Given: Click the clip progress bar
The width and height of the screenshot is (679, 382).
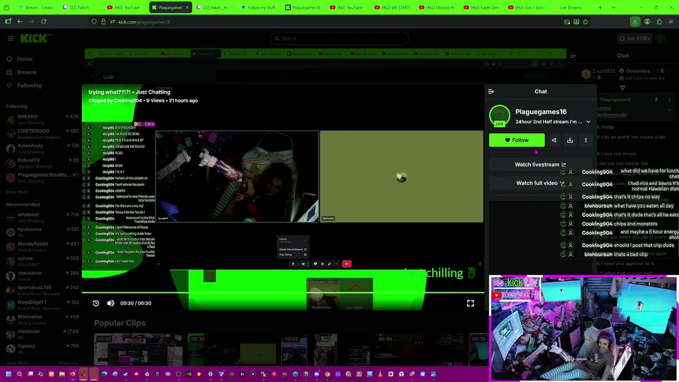Looking at the screenshot, I should point(283,292).
